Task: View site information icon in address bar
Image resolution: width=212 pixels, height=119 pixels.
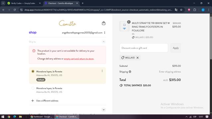Action: tap(21, 10)
